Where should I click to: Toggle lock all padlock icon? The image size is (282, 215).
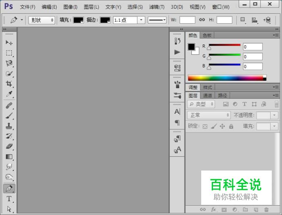[231, 126]
